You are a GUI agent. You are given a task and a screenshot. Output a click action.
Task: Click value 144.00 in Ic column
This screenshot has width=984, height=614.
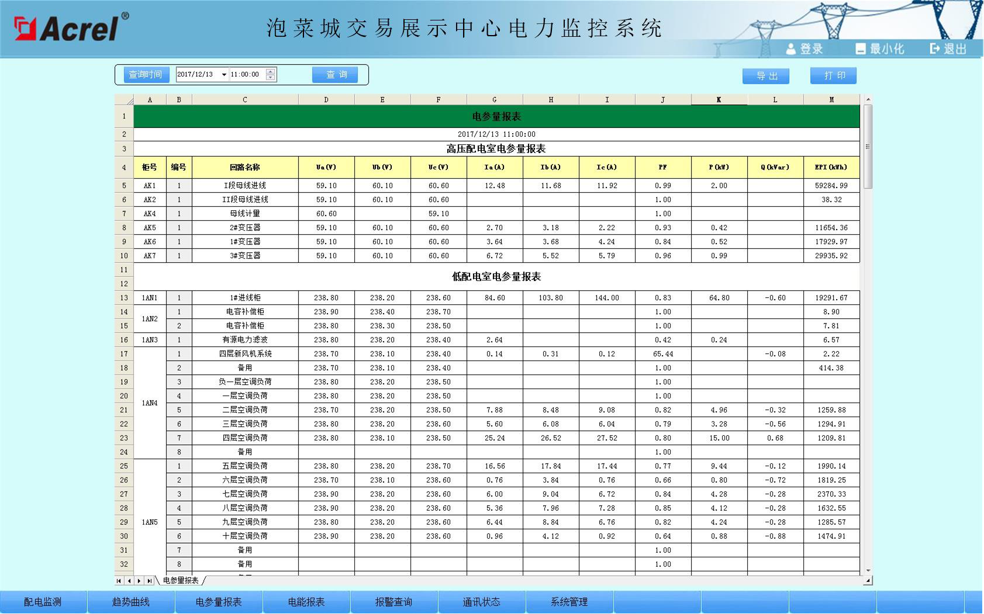point(607,298)
